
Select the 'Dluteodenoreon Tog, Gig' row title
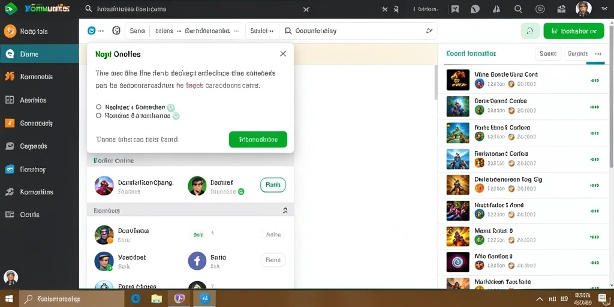(508, 179)
